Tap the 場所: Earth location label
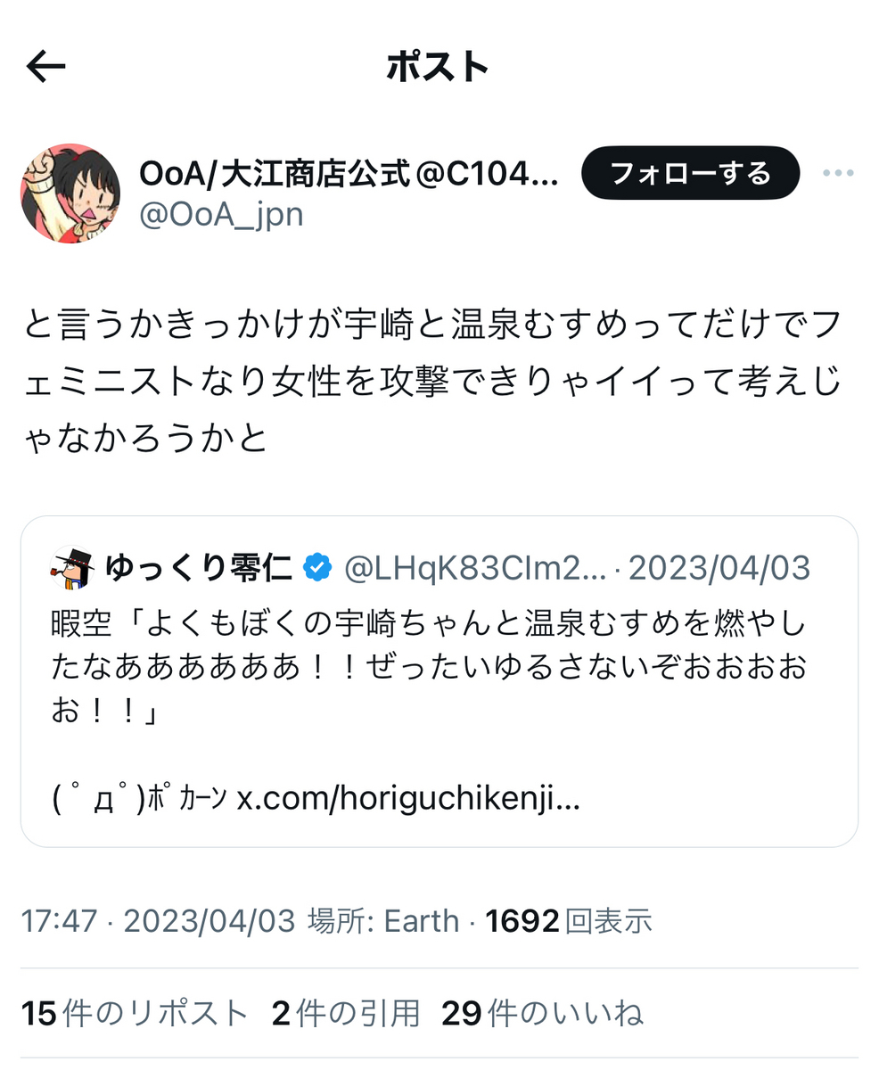 [383, 921]
